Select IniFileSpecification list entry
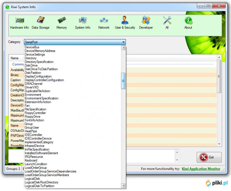 coord(73,149)
